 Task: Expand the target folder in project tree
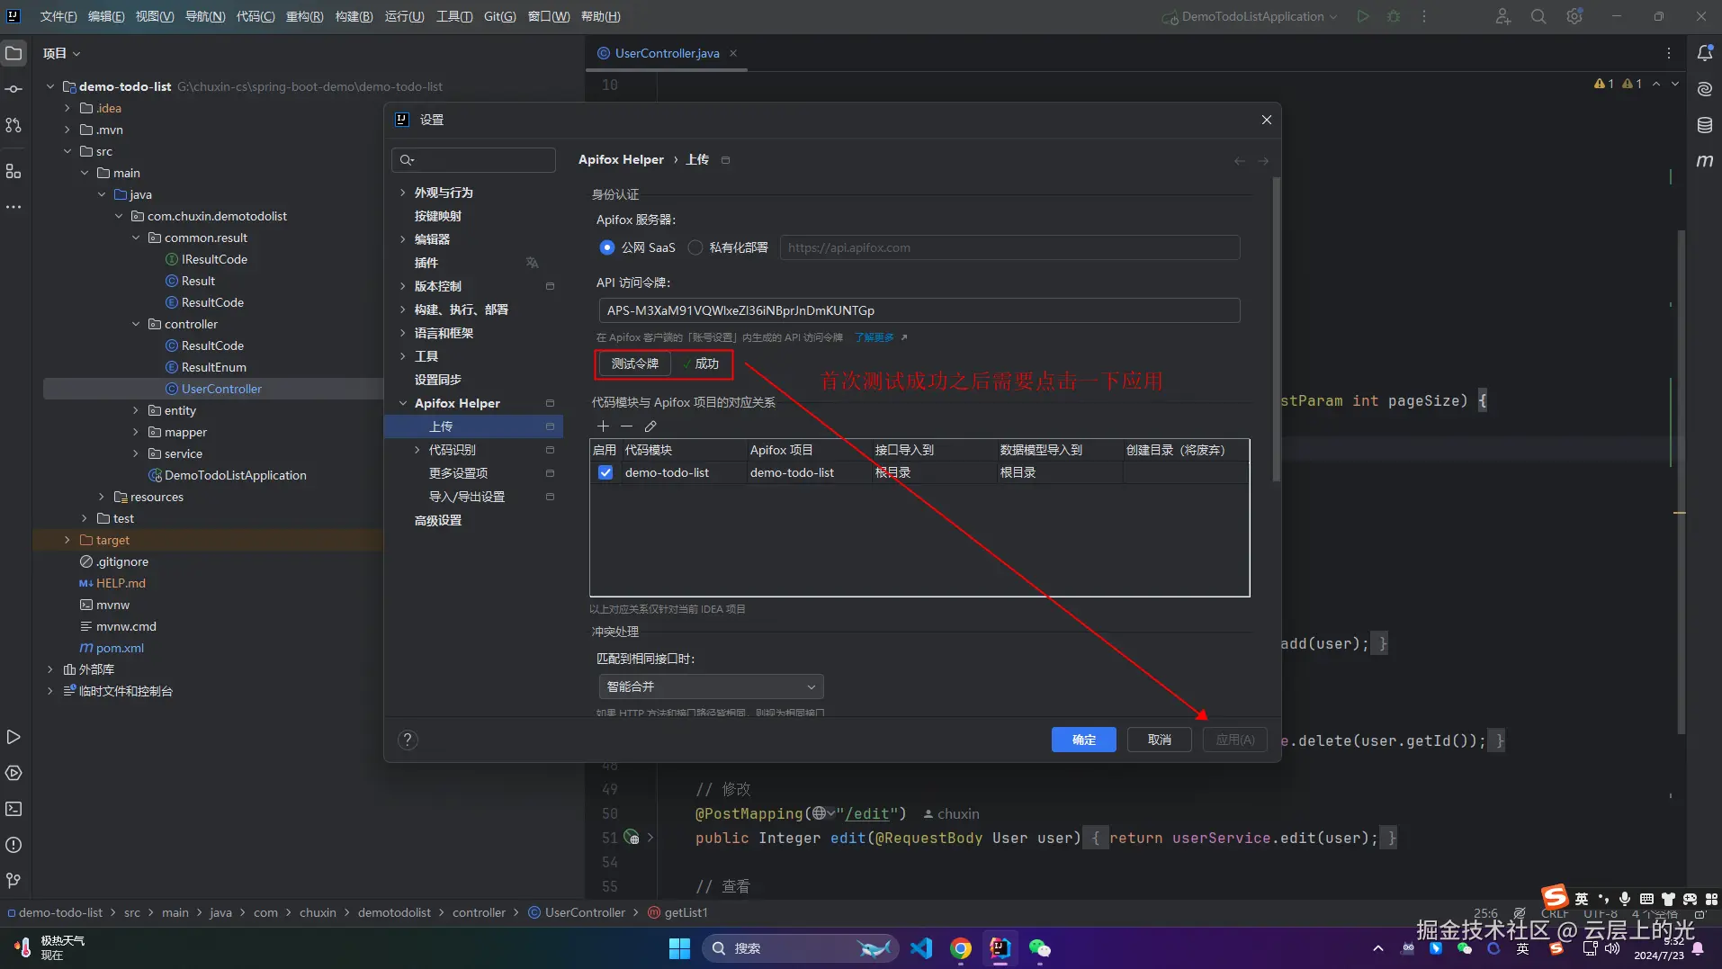pos(67,540)
